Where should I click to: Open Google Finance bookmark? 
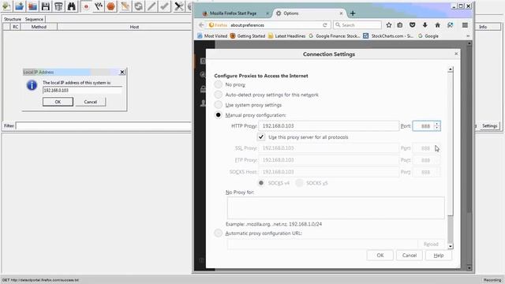click(335, 36)
